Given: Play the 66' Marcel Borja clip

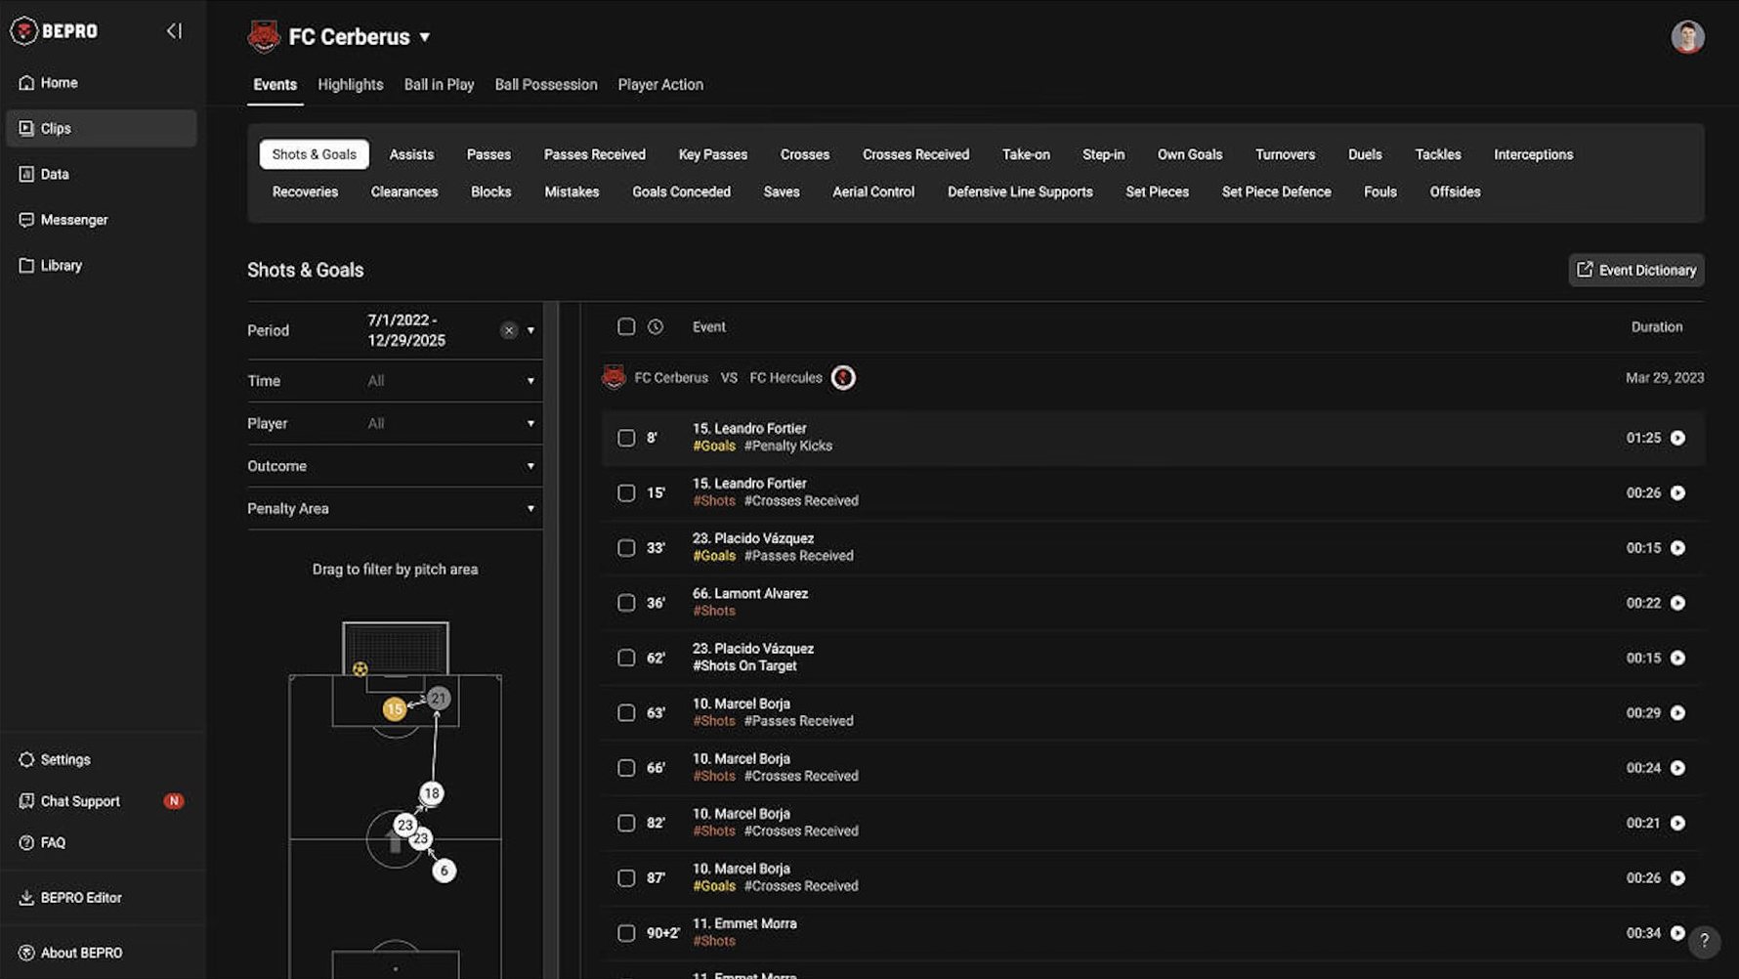Looking at the screenshot, I should tap(1677, 768).
